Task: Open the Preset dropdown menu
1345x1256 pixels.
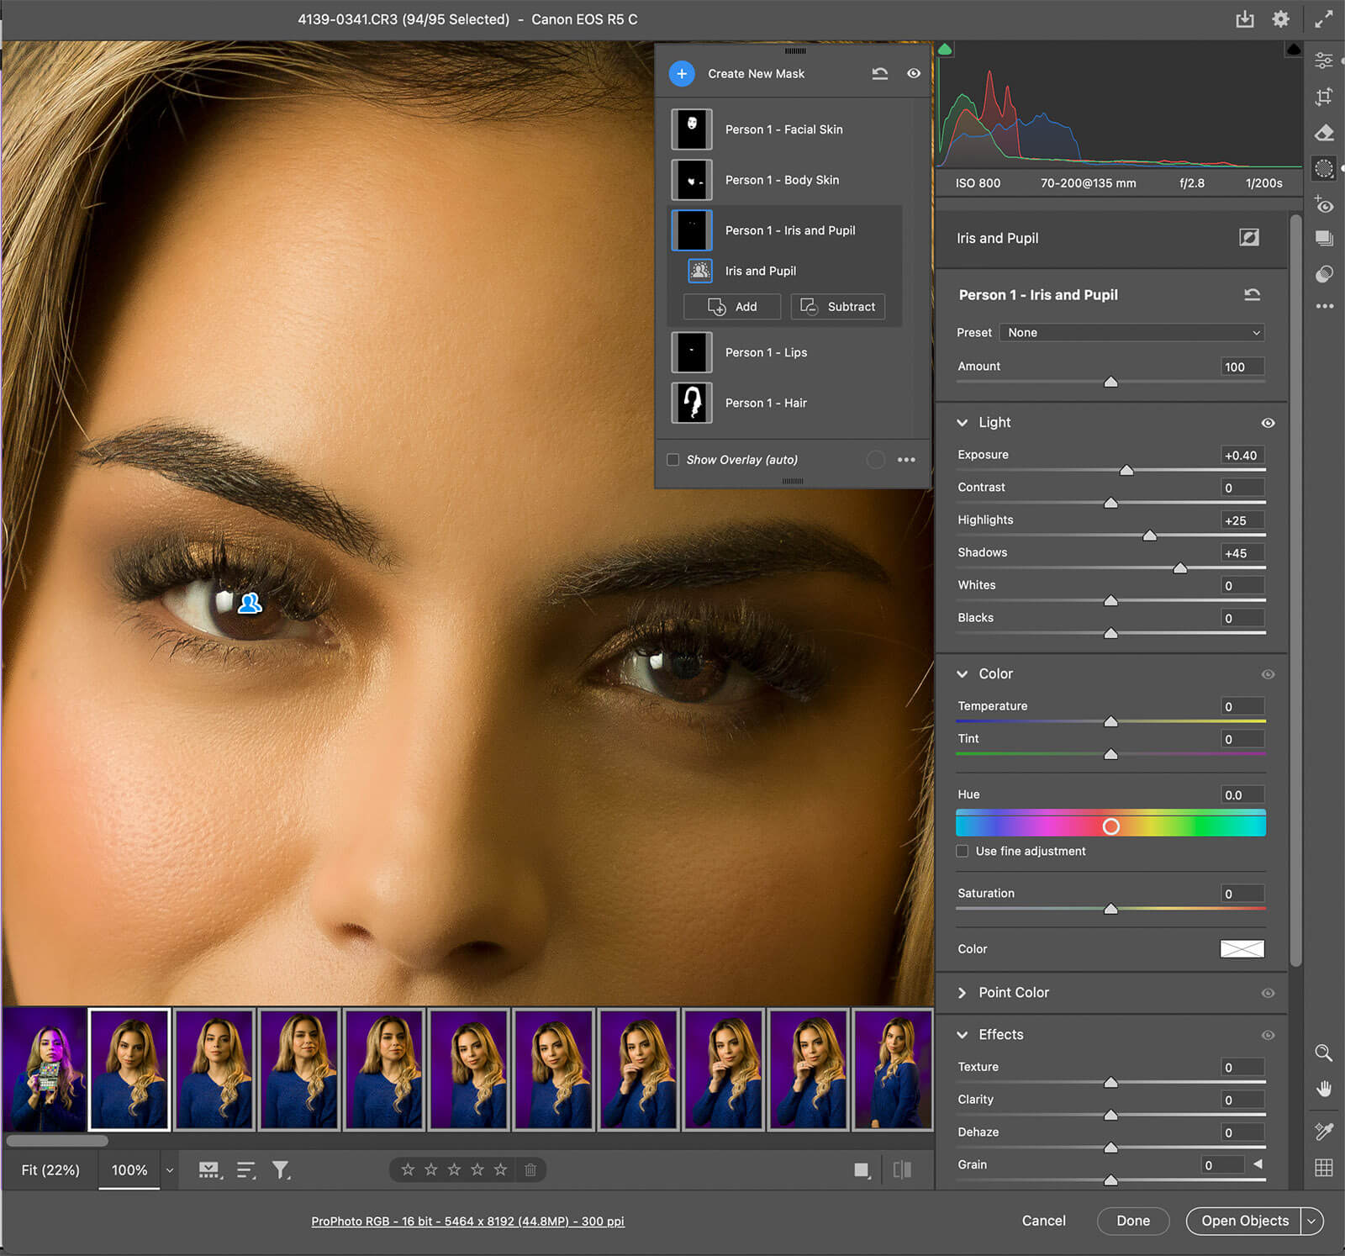Action: point(1131,333)
